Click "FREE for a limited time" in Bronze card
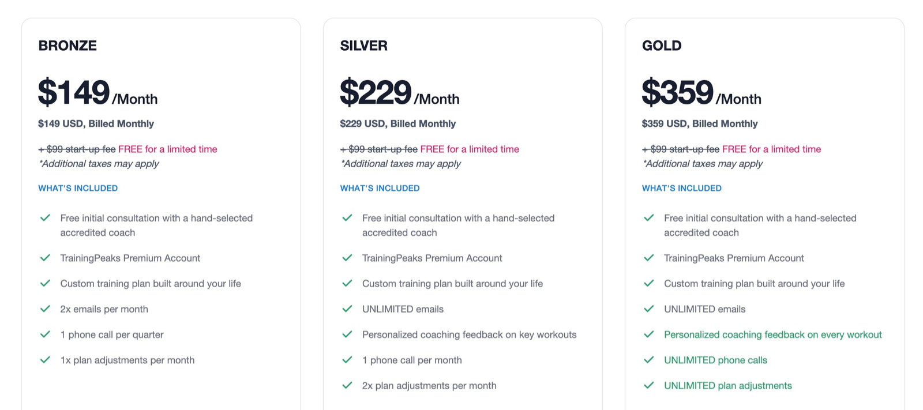923x410 pixels. (167, 149)
